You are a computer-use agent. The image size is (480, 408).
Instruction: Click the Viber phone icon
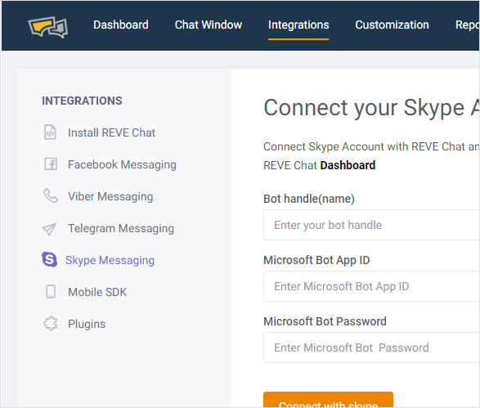coord(51,196)
